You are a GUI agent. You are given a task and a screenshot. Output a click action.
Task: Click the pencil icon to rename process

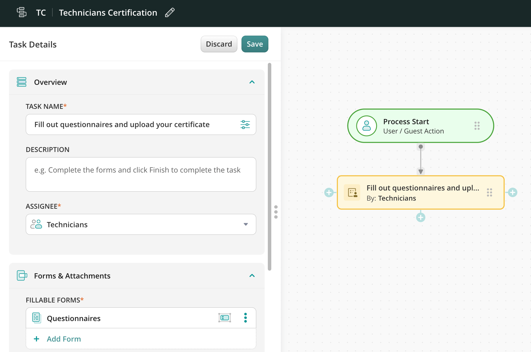pyautogui.click(x=170, y=13)
